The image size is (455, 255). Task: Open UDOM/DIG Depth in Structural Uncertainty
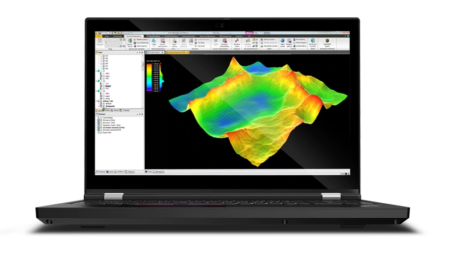327,43
